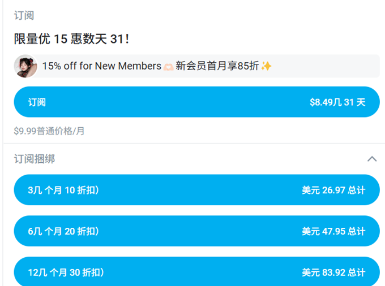This screenshot has width=385, height=286.
Task: Click the creator avatar in promo banner
Action: 25,66
